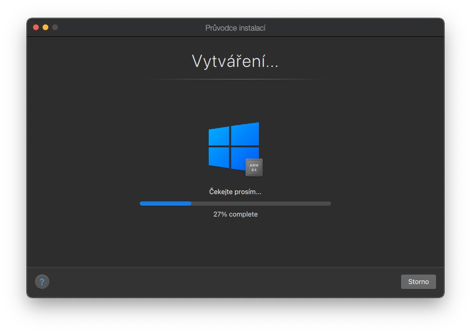
Task: Click the Čekejte prosím status message
Action: (x=235, y=191)
